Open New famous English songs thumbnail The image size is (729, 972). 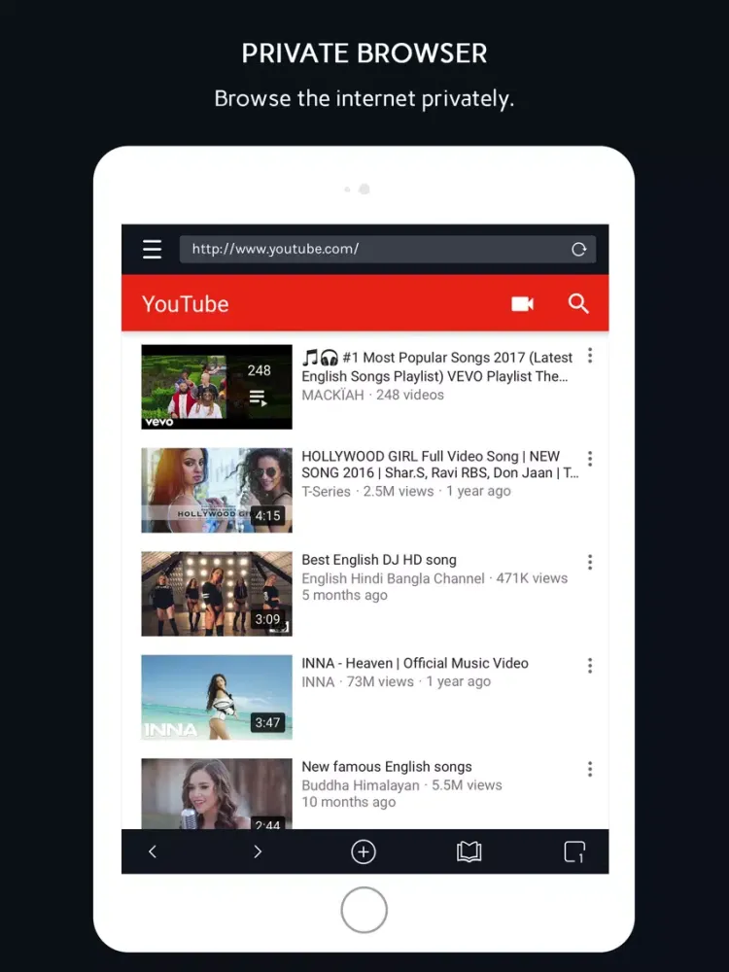coord(217,794)
